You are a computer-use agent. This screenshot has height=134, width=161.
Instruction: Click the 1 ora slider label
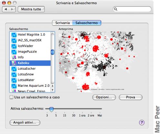click(82, 116)
